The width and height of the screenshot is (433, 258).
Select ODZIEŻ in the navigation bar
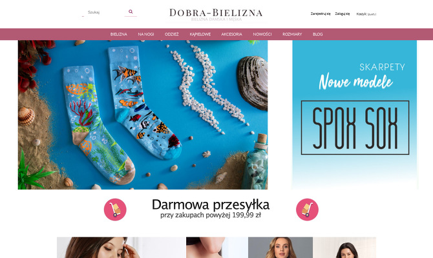(172, 34)
